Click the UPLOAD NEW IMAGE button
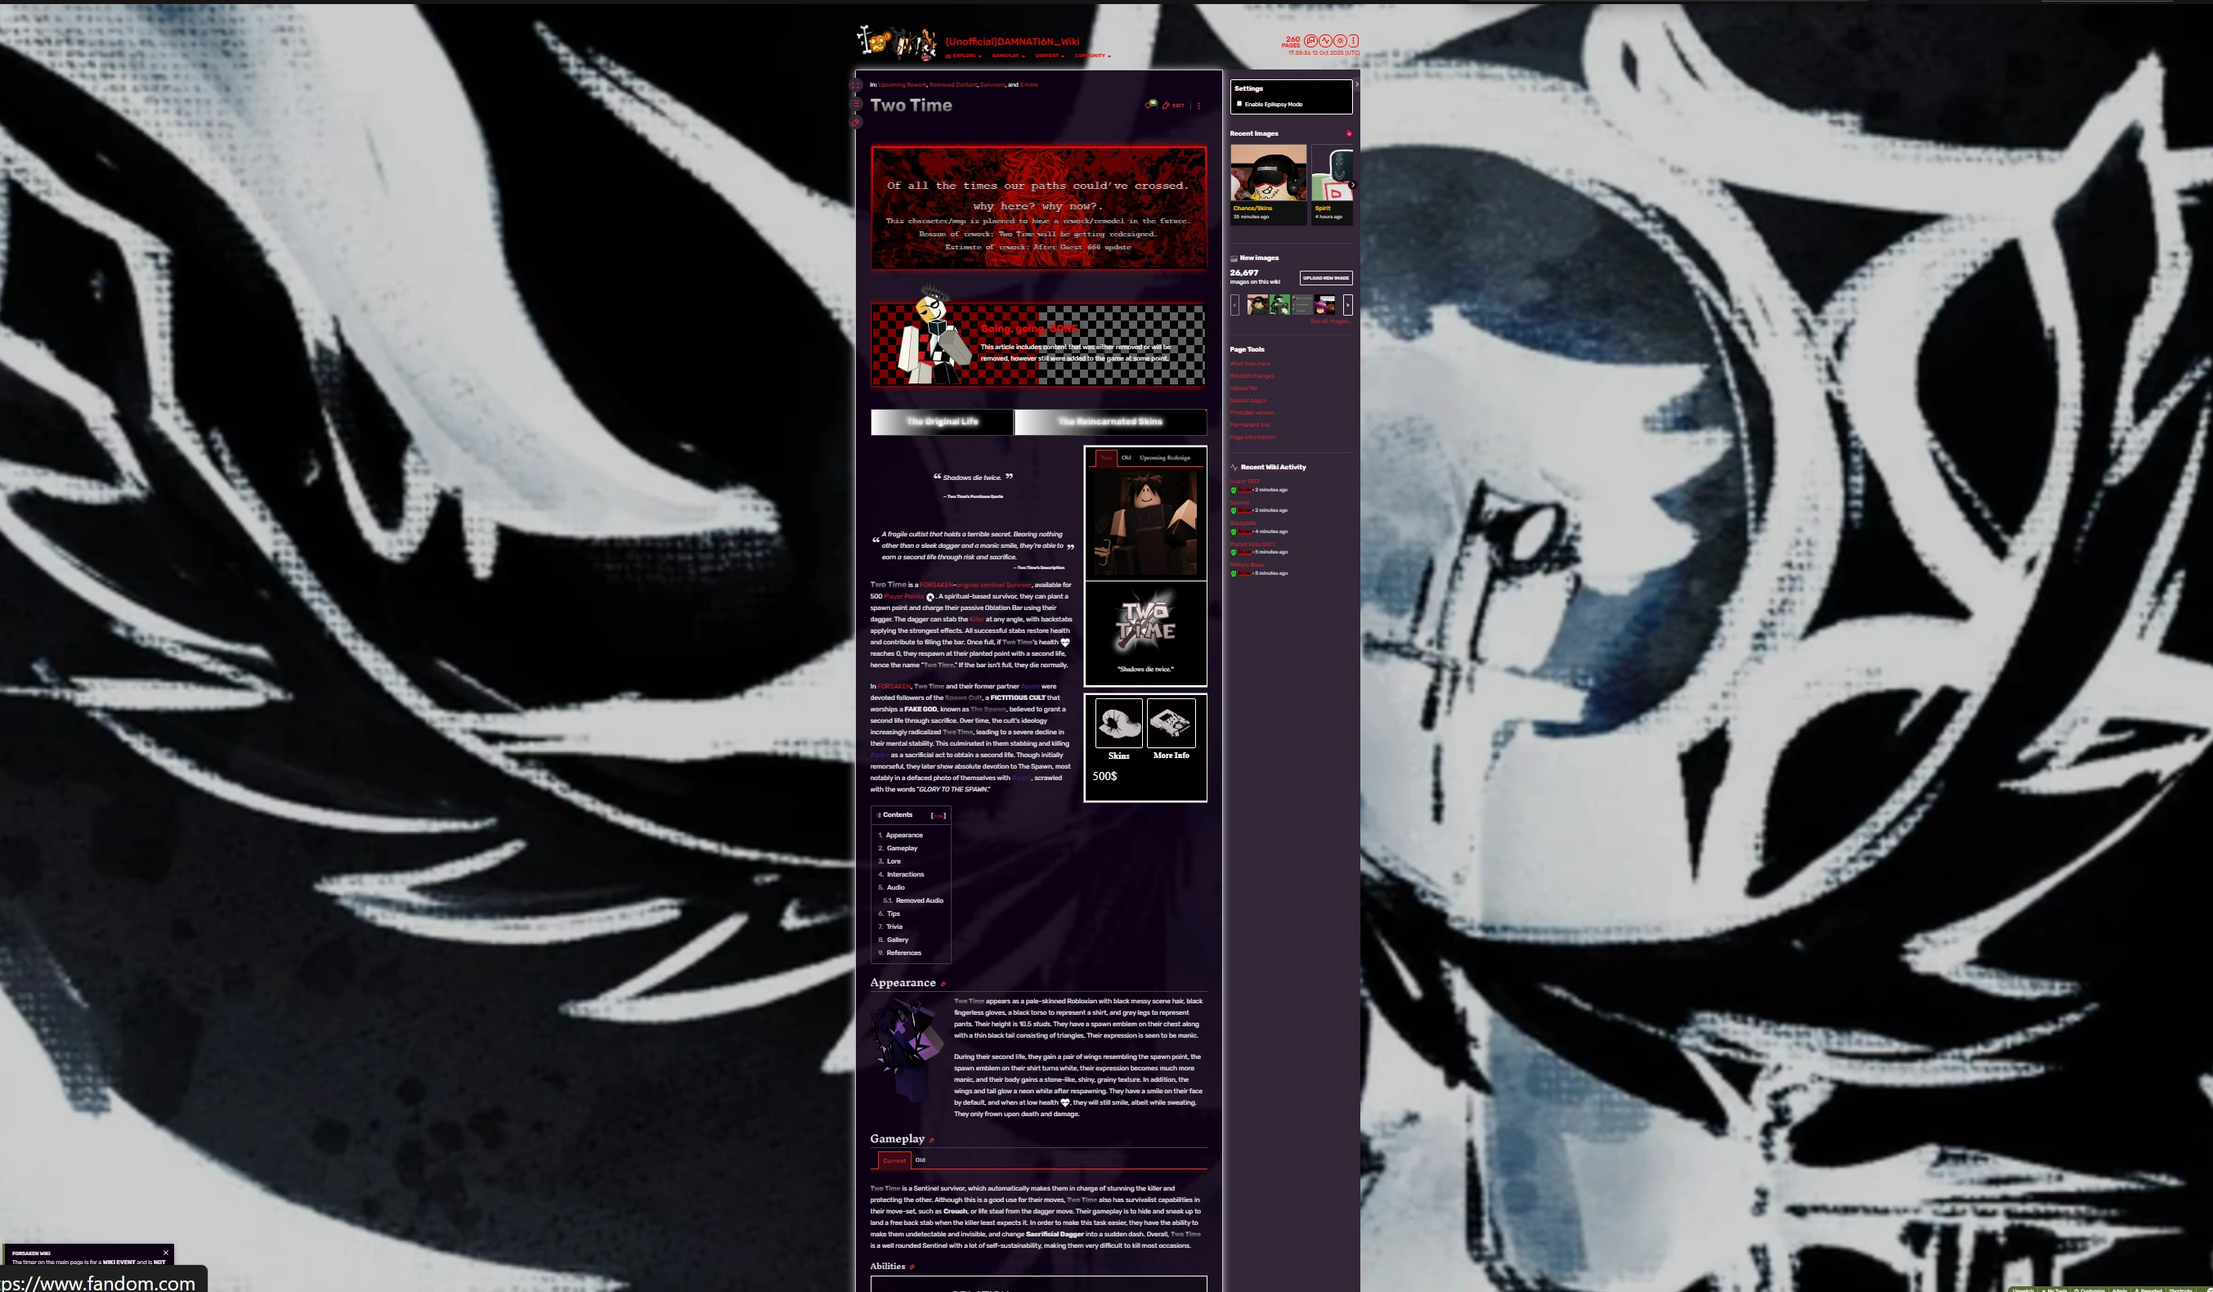The width and height of the screenshot is (2213, 1292). click(x=1326, y=278)
